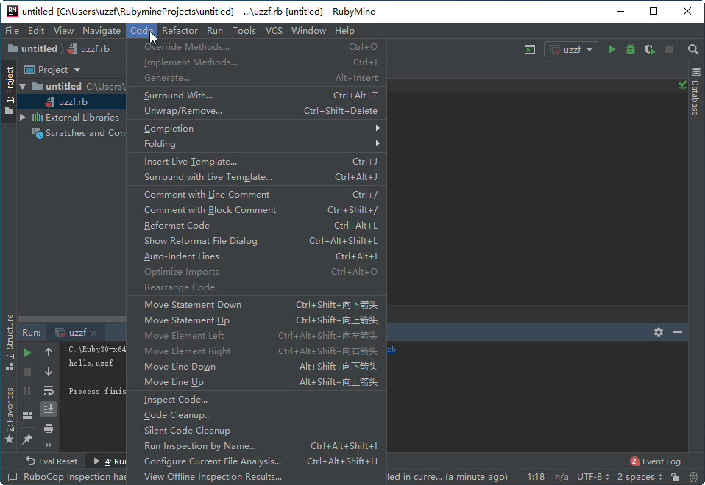This screenshot has height=485, width=705.
Task: Click stop icon in Run panel
Action: point(27,372)
